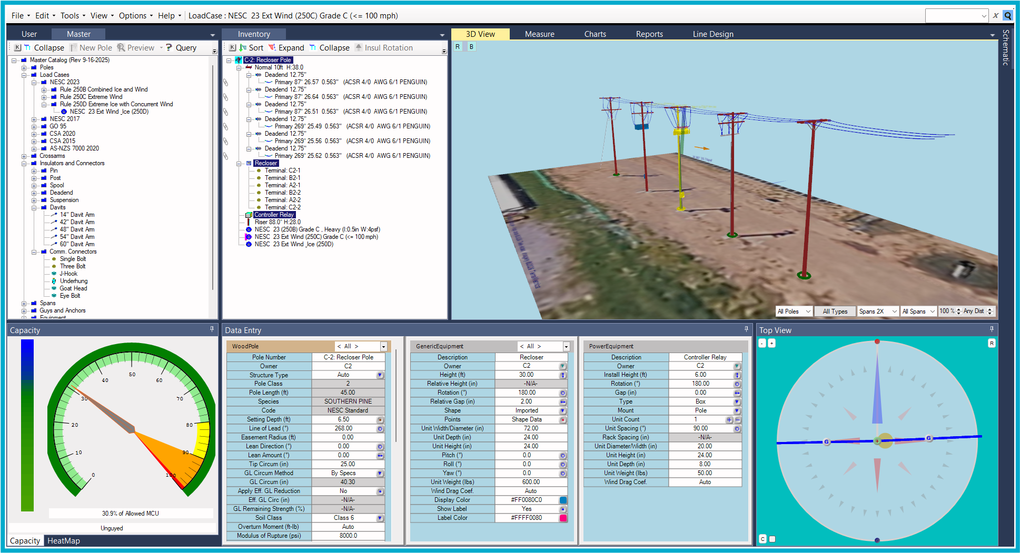The width and height of the screenshot is (1020, 553).
Task: Click the Display Color blue swatch
Action: click(x=563, y=500)
